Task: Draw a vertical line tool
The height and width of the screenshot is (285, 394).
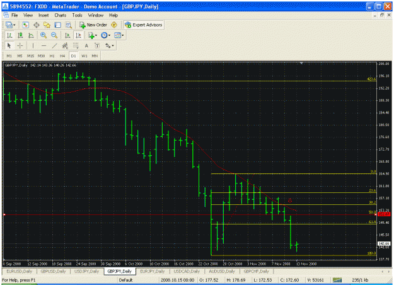Action: click(33, 46)
